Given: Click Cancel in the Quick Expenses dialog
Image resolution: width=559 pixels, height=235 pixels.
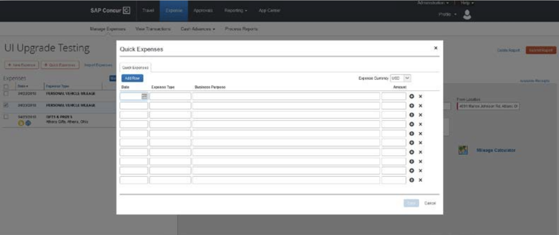Looking at the screenshot, I should coord(430,203).
